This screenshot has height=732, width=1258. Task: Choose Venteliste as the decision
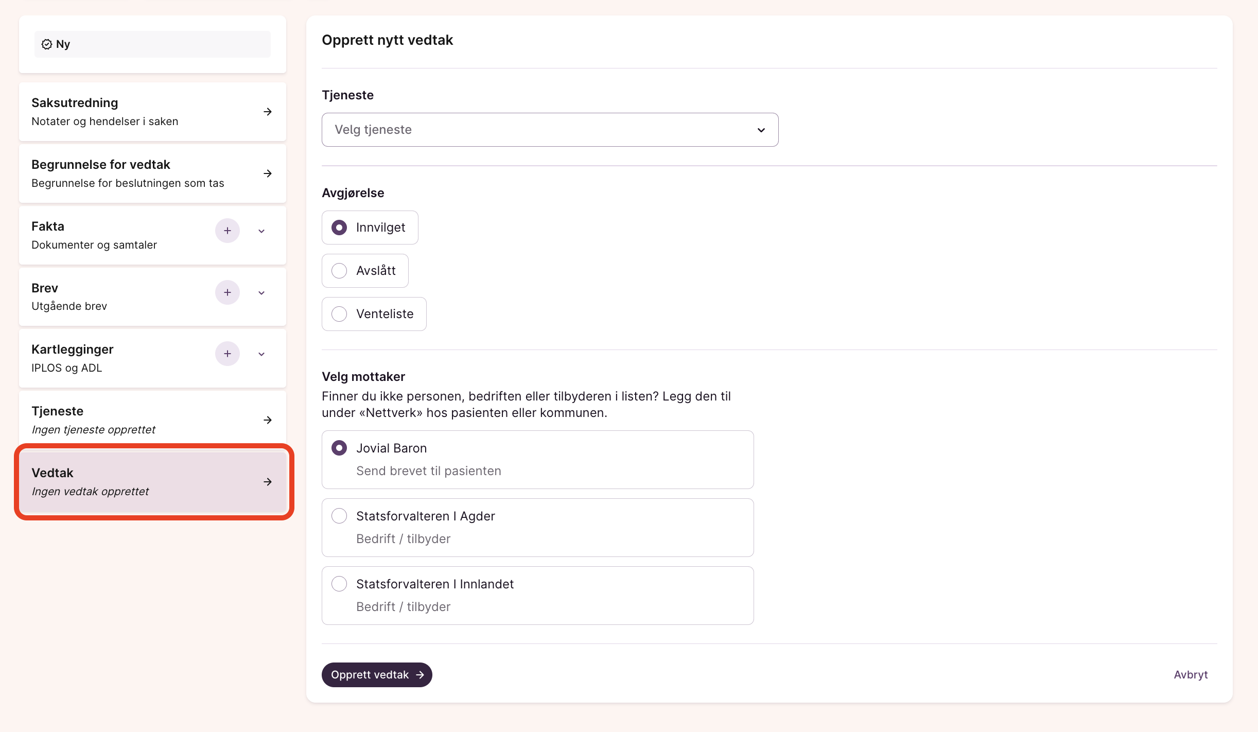[339, 314]
